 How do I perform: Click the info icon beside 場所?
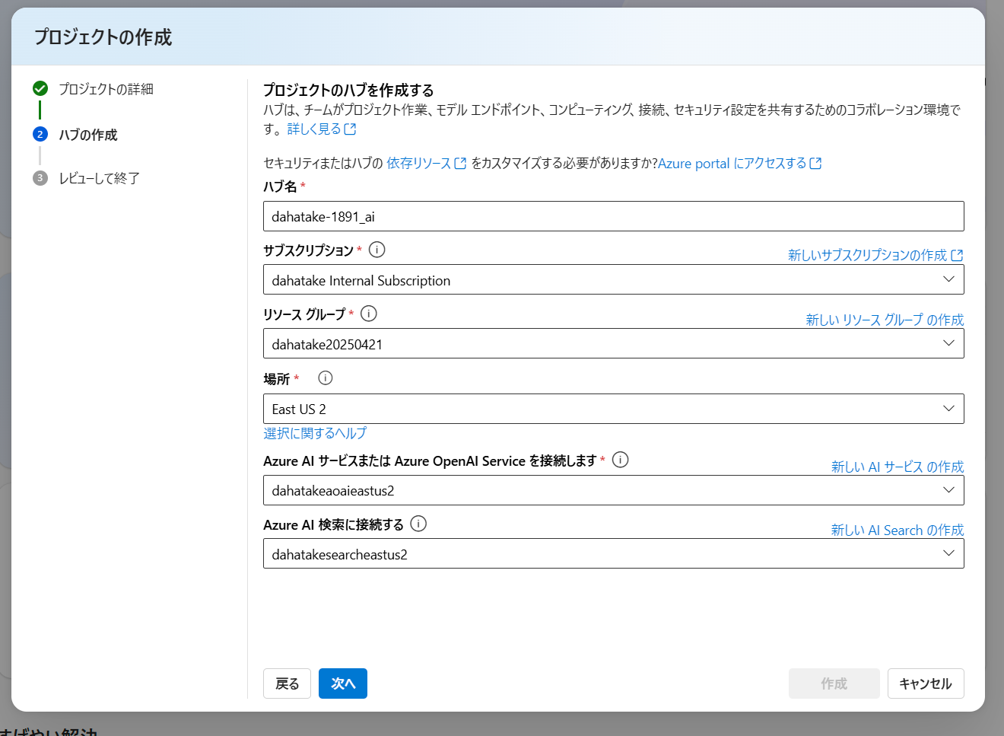click(326, 378)
